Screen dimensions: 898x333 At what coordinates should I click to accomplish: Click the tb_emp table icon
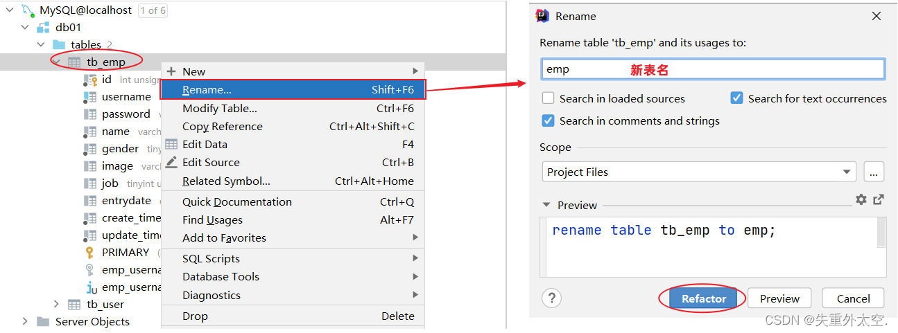click(74, 62)
